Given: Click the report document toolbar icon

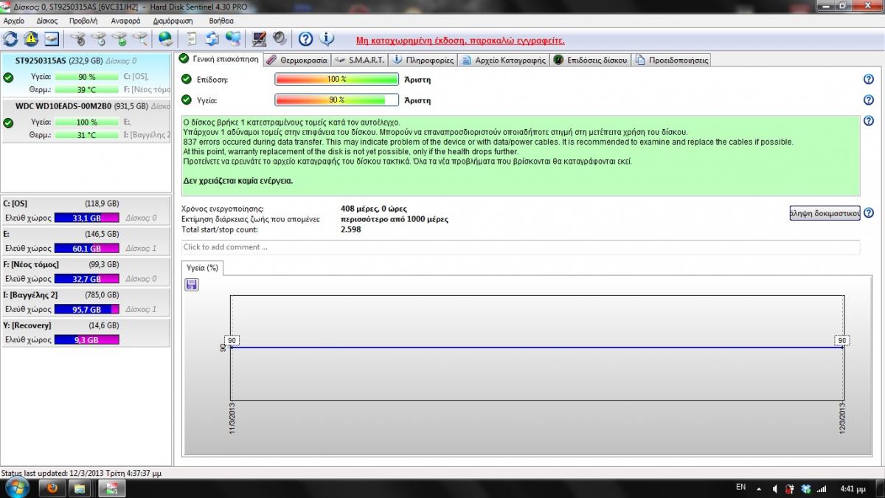Looking at the screenshot, I should click(x=192, y=38).
